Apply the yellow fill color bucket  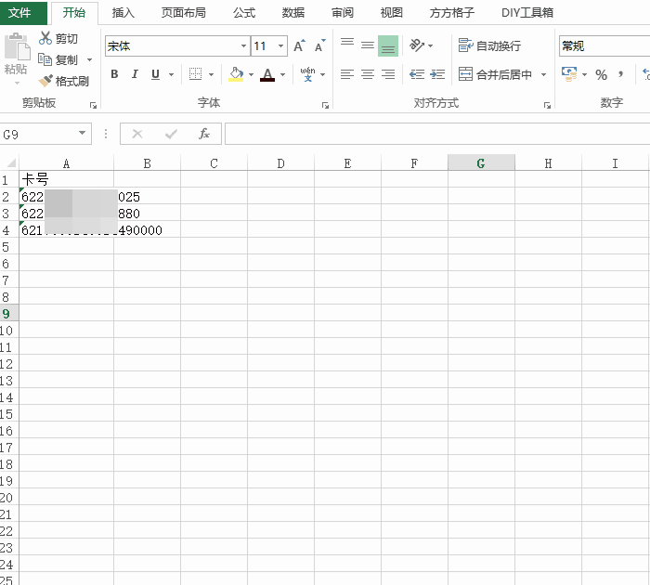point(236,74)
